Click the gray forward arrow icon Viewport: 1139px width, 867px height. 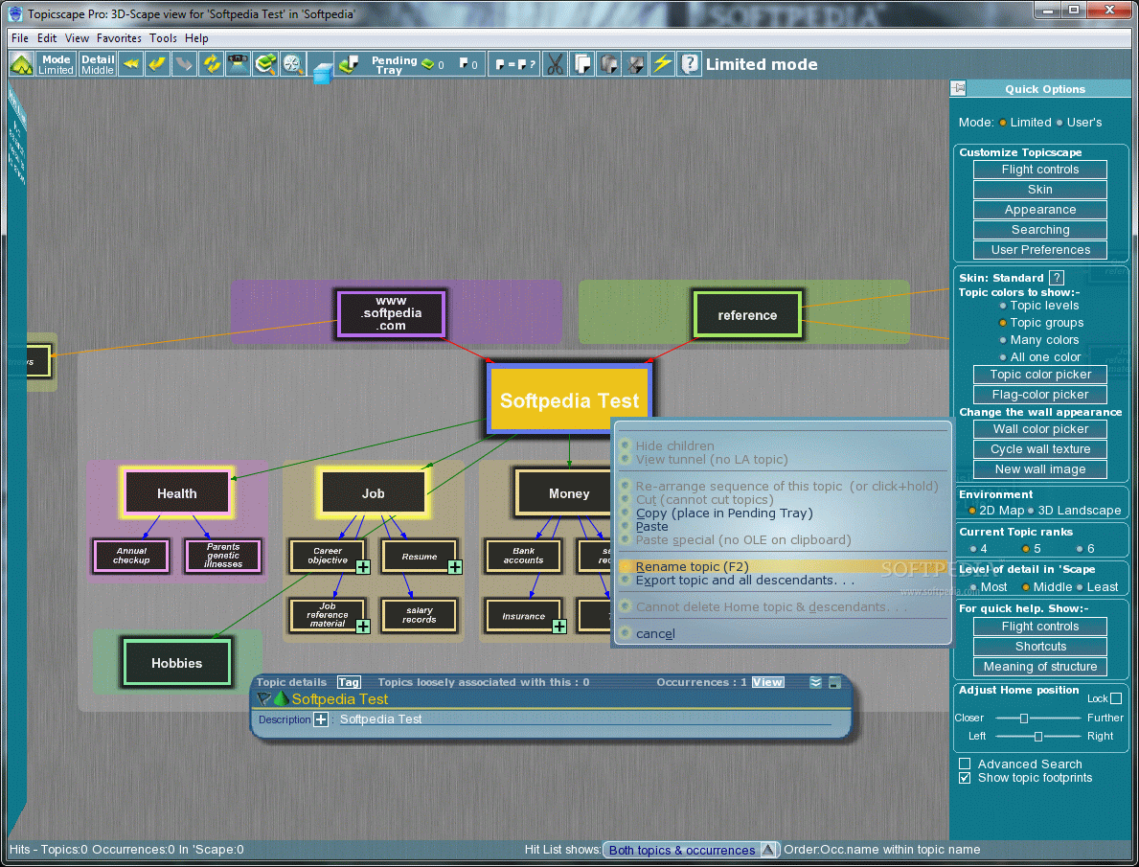[184, 65]
